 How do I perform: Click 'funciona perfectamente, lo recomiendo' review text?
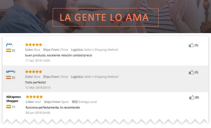53,108
